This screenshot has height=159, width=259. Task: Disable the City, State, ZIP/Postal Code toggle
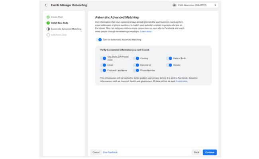[x=103, y=58]
